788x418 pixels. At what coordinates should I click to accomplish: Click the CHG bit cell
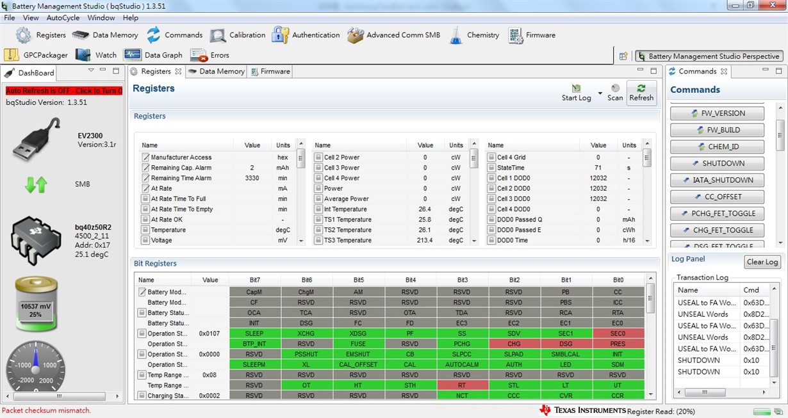pyautogui.click(x=514, y=344)
